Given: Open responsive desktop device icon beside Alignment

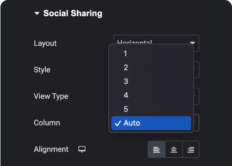Looking at the screenshot, I should (82, 149).
